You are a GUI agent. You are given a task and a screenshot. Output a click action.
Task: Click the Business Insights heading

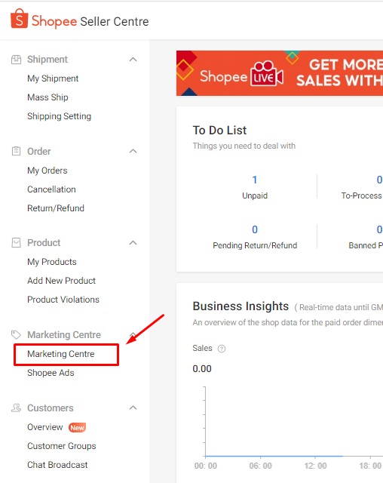pos(241,306)
